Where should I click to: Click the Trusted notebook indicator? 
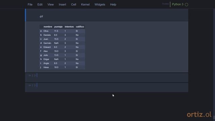click(x=165, y=4)
